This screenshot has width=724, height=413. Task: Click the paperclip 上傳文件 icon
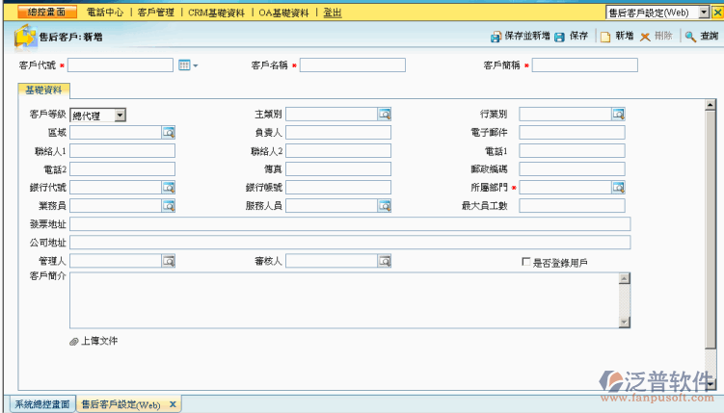click(x=74, y=342)
